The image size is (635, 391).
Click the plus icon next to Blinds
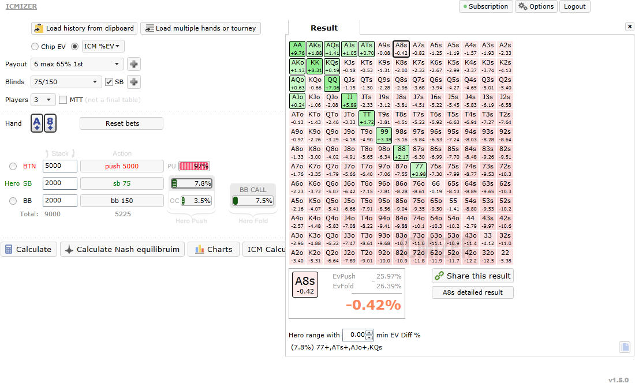point(134,82)
